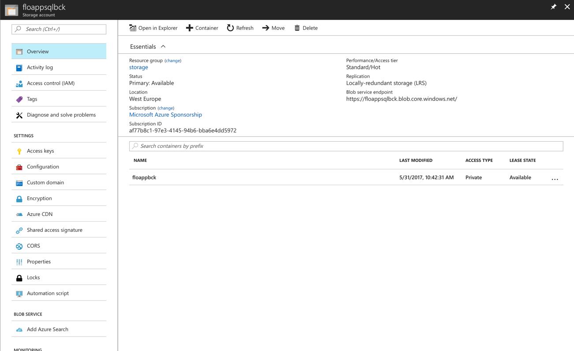Click the Container toolbar label
The width and height of the screenshot is (574, 351).
point(207,28)
